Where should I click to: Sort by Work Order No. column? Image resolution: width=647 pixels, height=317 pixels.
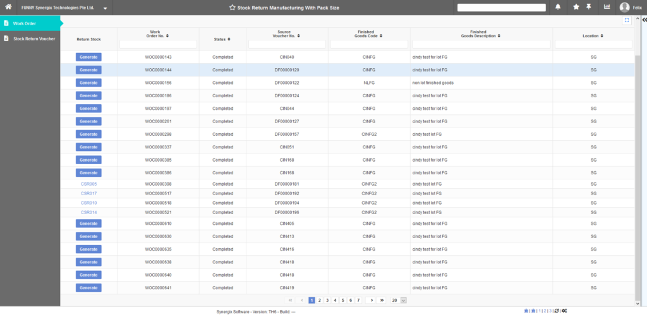167,36
